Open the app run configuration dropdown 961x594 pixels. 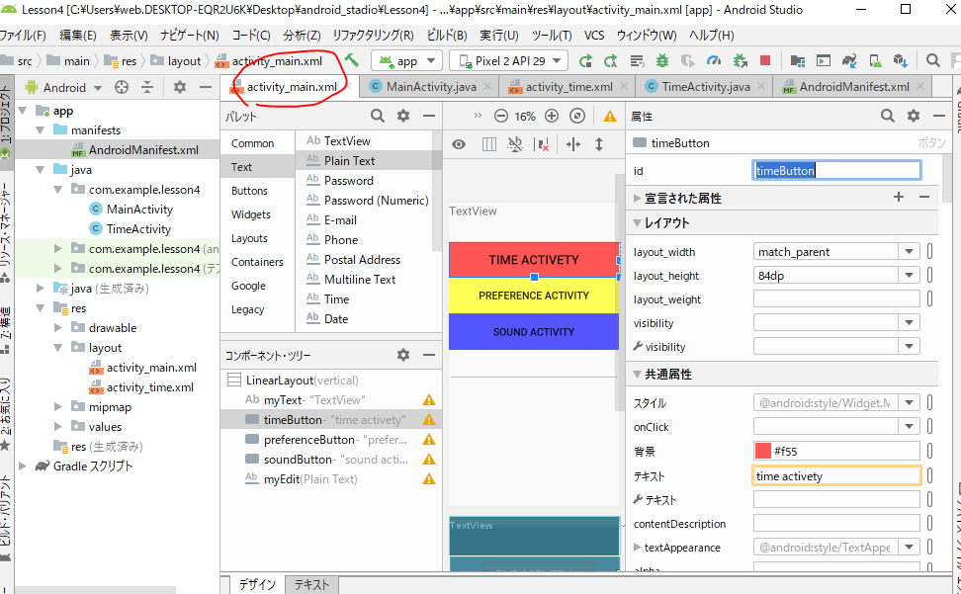tap(407, 61)
